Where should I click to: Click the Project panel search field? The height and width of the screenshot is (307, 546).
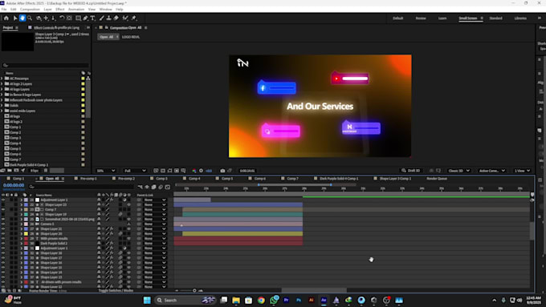pyautogui.click(x=45, y=65)
